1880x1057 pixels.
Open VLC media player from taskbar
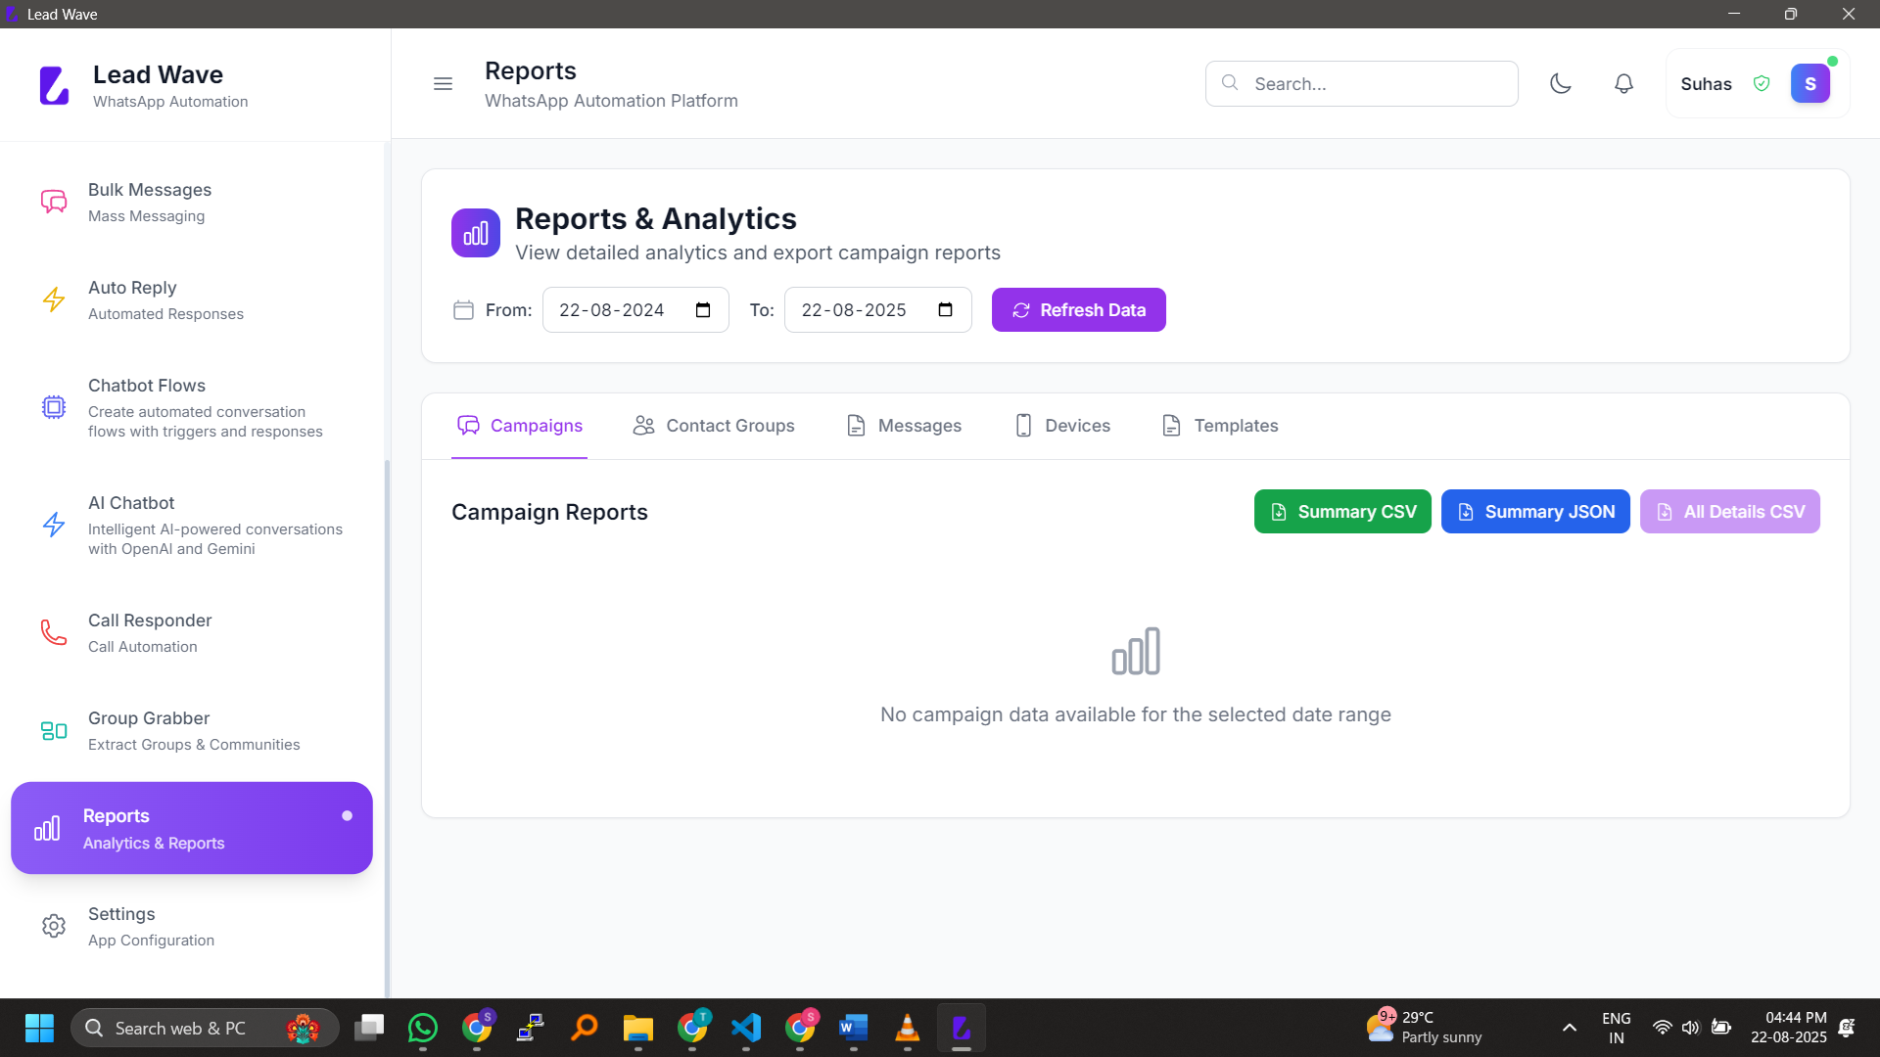tap(908, 1029)
